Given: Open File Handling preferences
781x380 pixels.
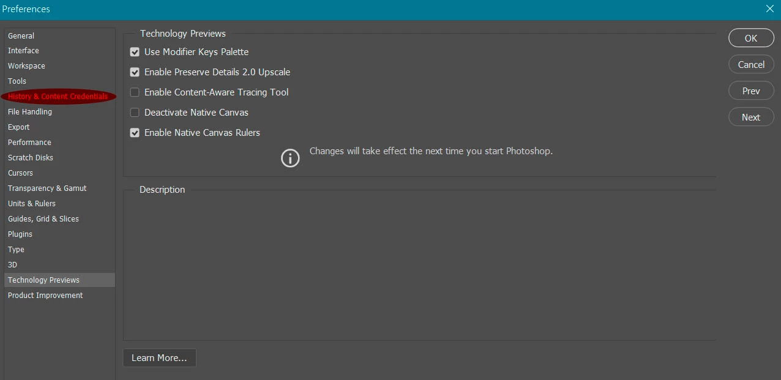Looking at the screenshot, I should point(59,112).
